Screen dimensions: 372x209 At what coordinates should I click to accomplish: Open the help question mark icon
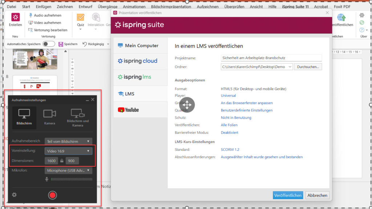tap(362, 30)
